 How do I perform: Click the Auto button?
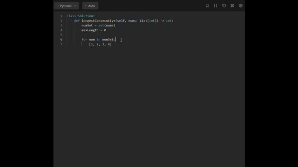pyautogui.click(x=90, y=6)
